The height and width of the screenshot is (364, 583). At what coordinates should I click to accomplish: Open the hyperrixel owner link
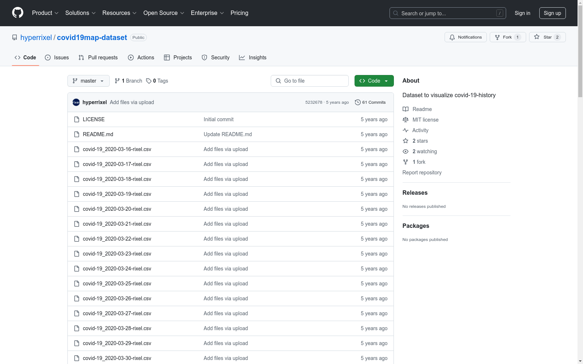(x=36, y=37)
